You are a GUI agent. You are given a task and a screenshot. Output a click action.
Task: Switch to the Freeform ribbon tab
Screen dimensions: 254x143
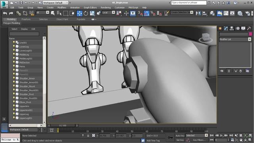[x=26, y=19]
